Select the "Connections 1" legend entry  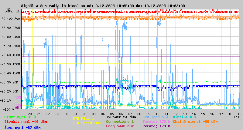tap(120, 122)
